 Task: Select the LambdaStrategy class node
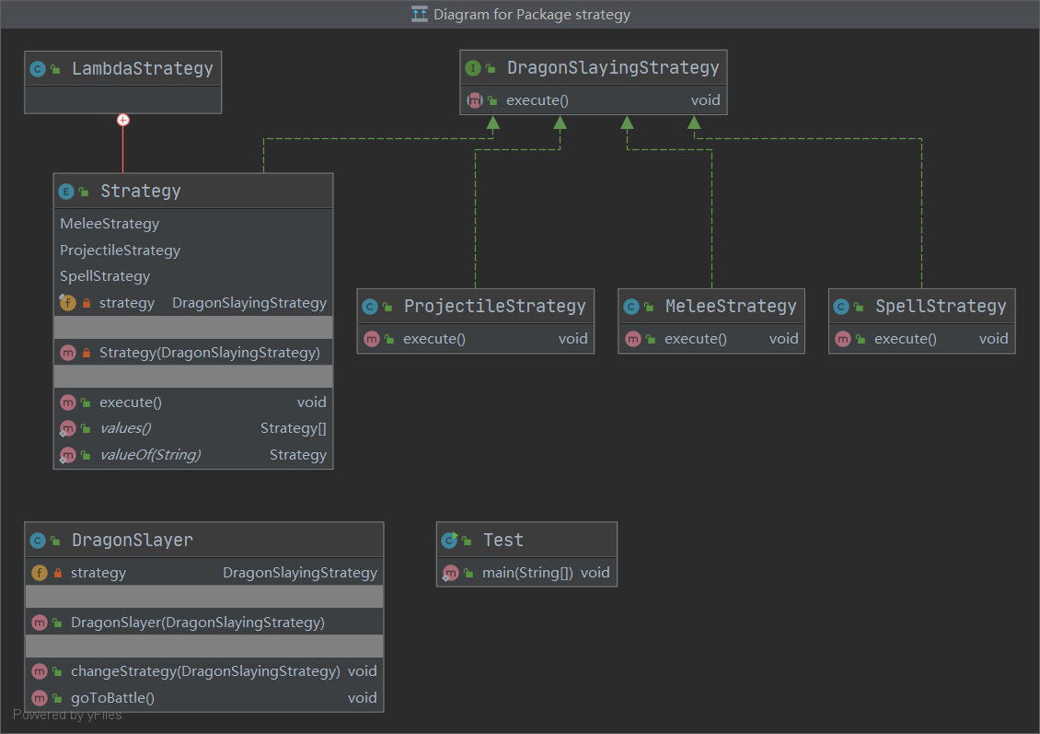click(122, 82)
